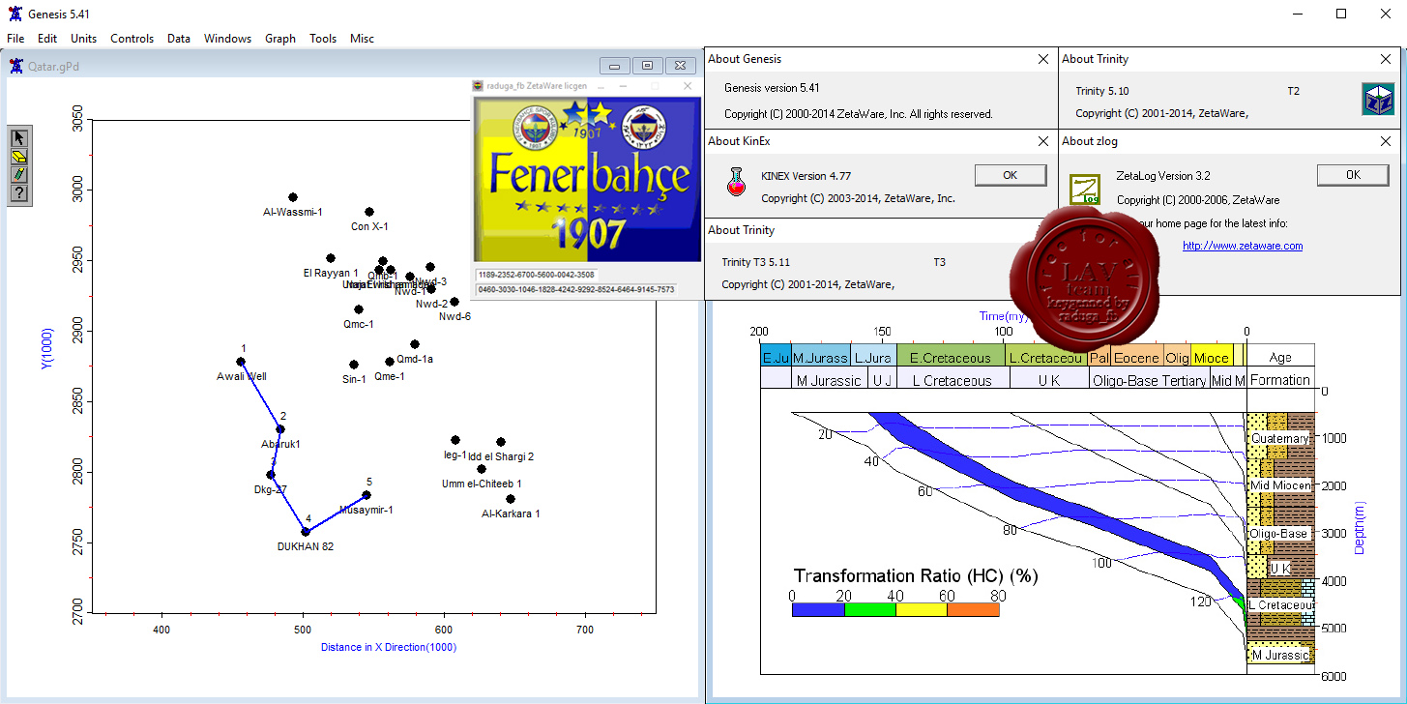The width and height of the screenshot is (1407, 704).
Task: Open the Graph menu
Action: point(280,39)
